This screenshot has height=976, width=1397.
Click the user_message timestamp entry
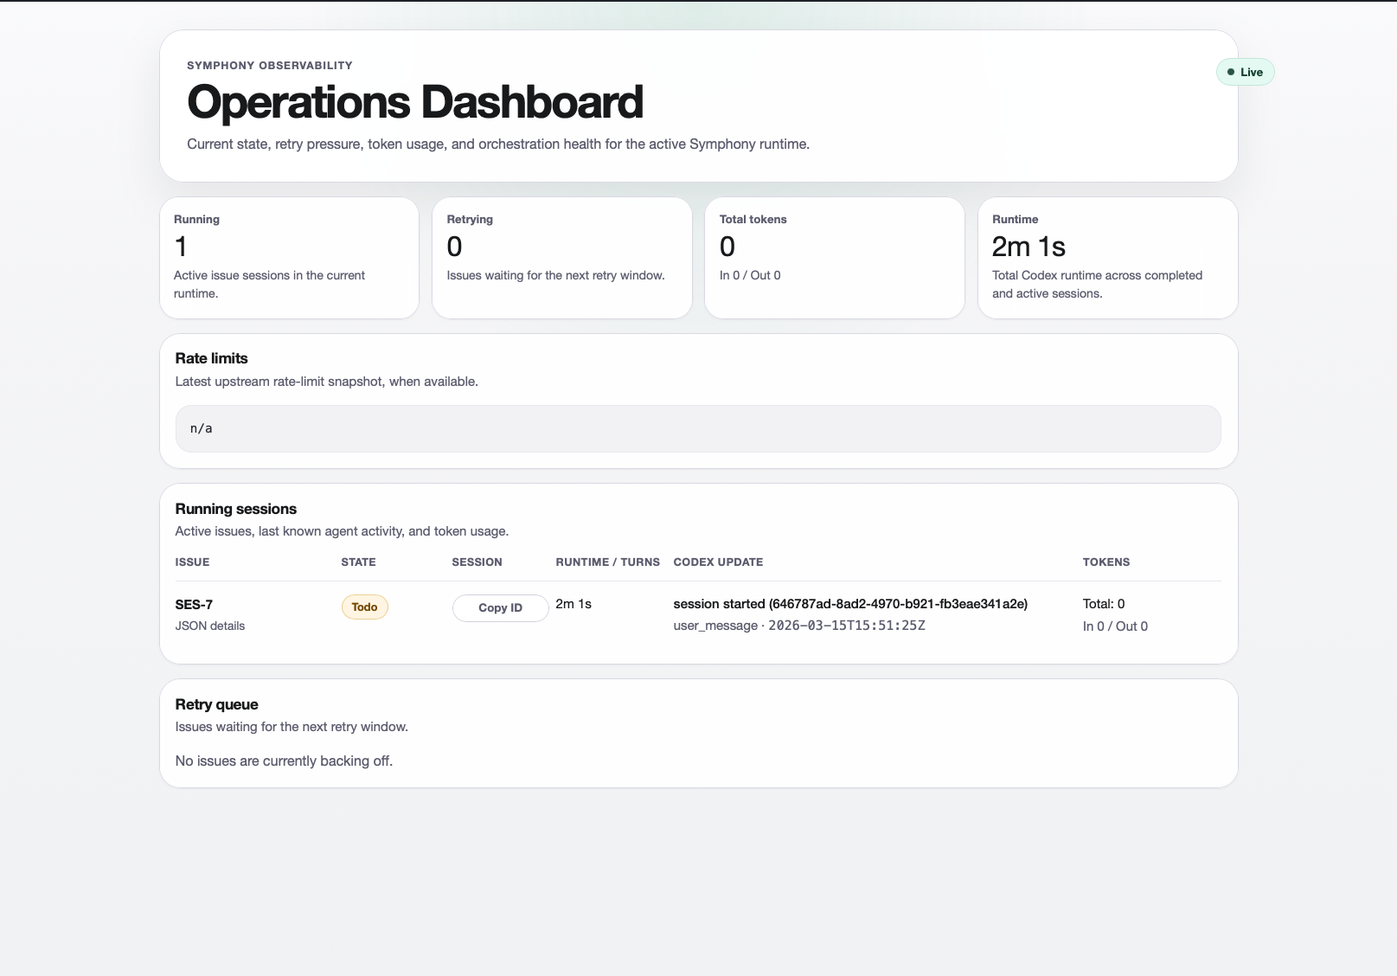[x=798, y=625]
